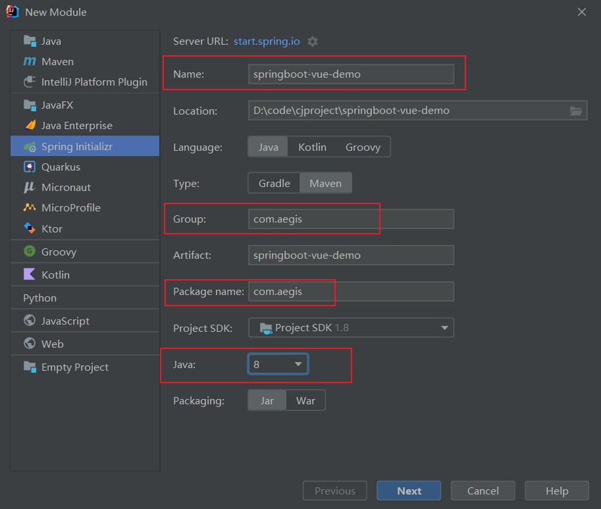Select War packaging
The width and height of the screenshot is (601, 509).
pyautogui.click(x=305, y=400)
